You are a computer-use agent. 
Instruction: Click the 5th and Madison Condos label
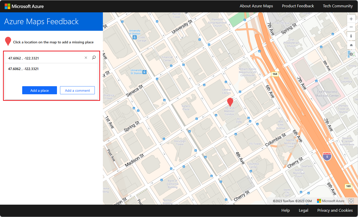[229, 111]
